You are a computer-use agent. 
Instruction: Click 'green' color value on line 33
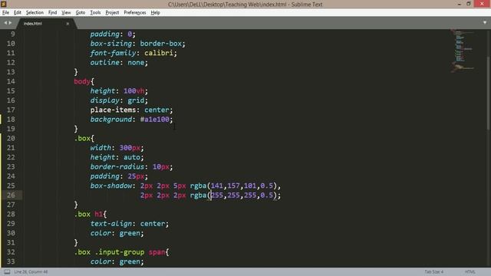(130, 261)
